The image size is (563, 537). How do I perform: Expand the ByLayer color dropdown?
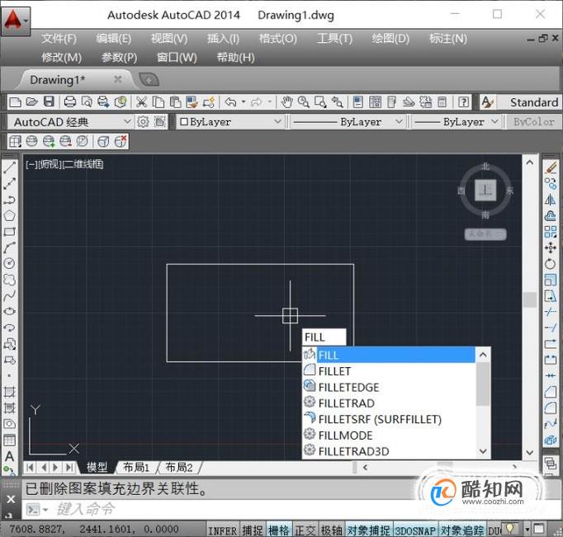[x=229, y=122]
